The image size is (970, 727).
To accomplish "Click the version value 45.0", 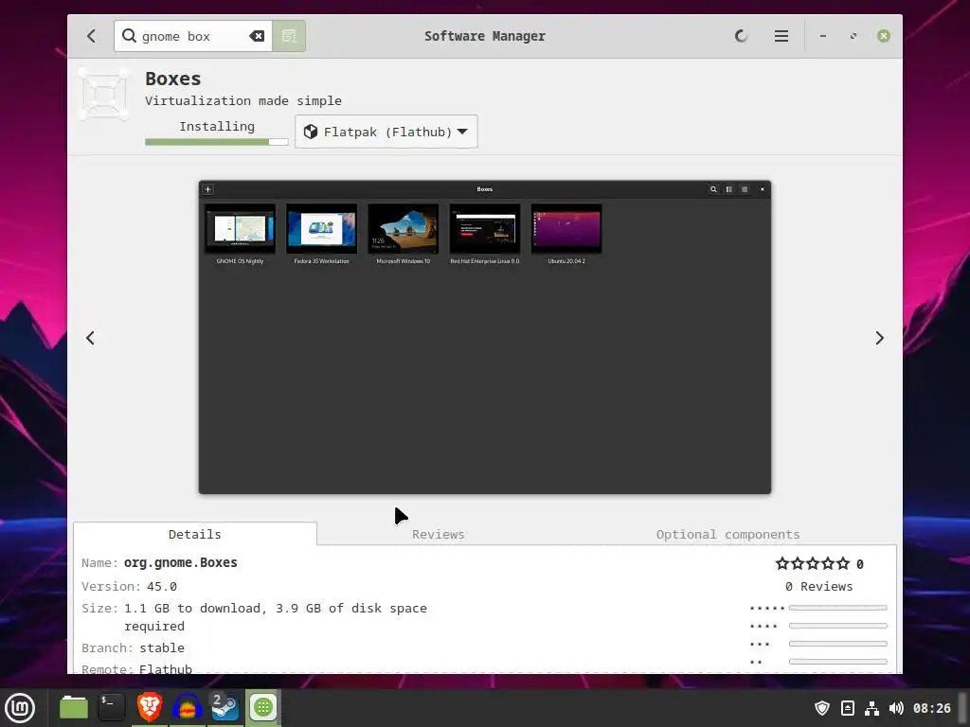I will [161, 586].
